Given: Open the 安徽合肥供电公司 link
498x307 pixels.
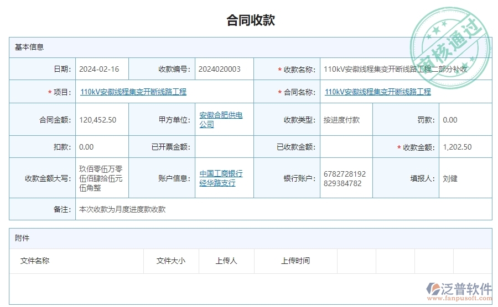Looking at the screenshot, I should (221, 120).
